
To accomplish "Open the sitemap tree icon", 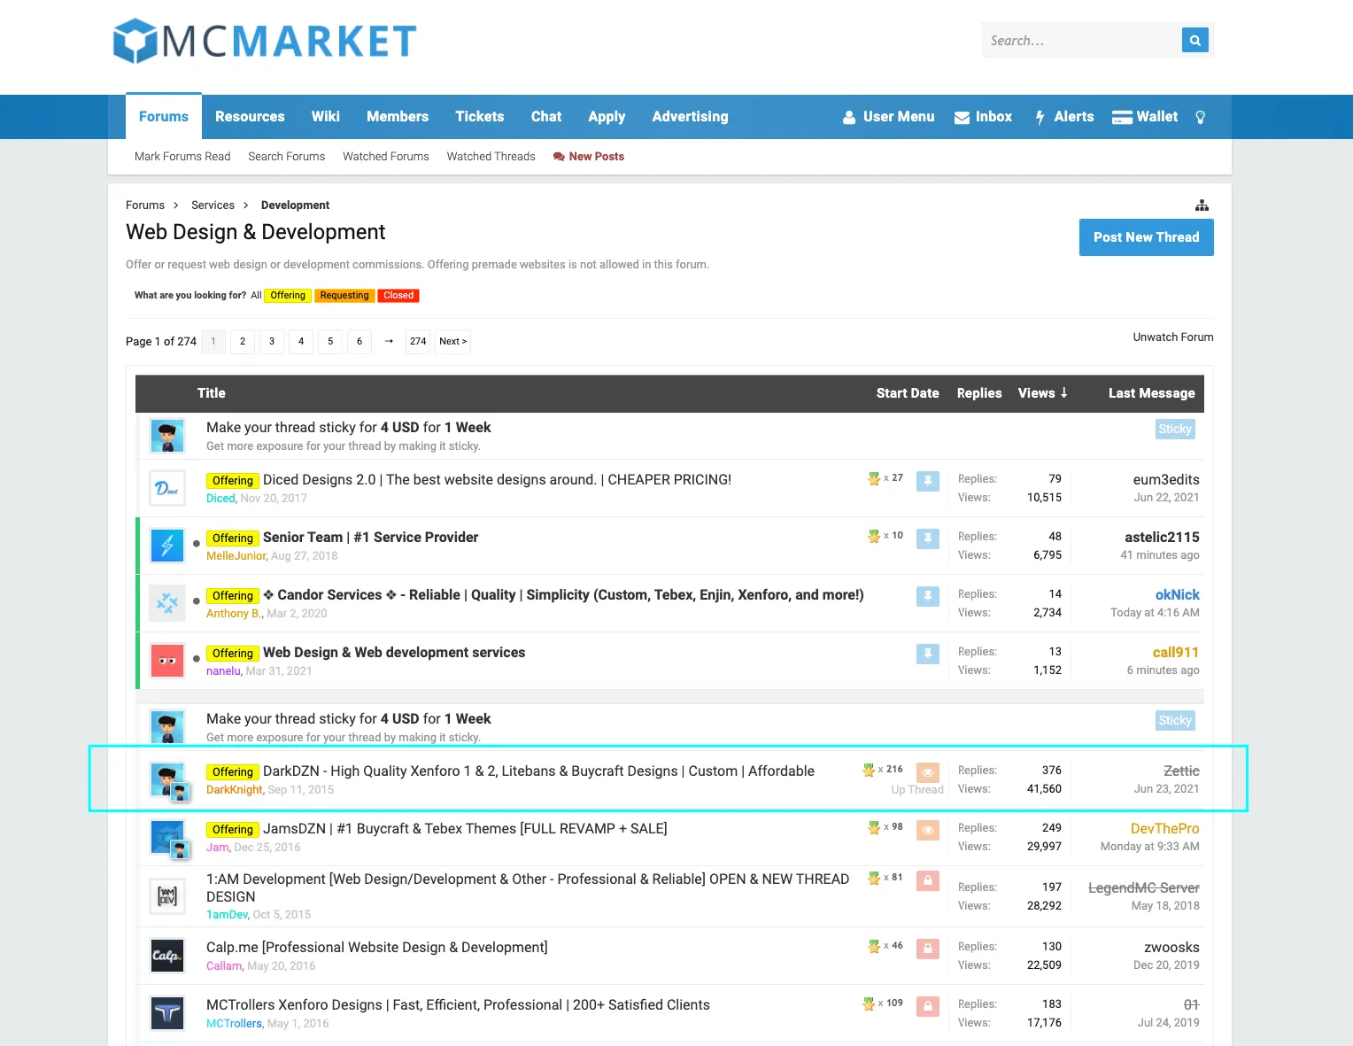I will click(1201, 205).
